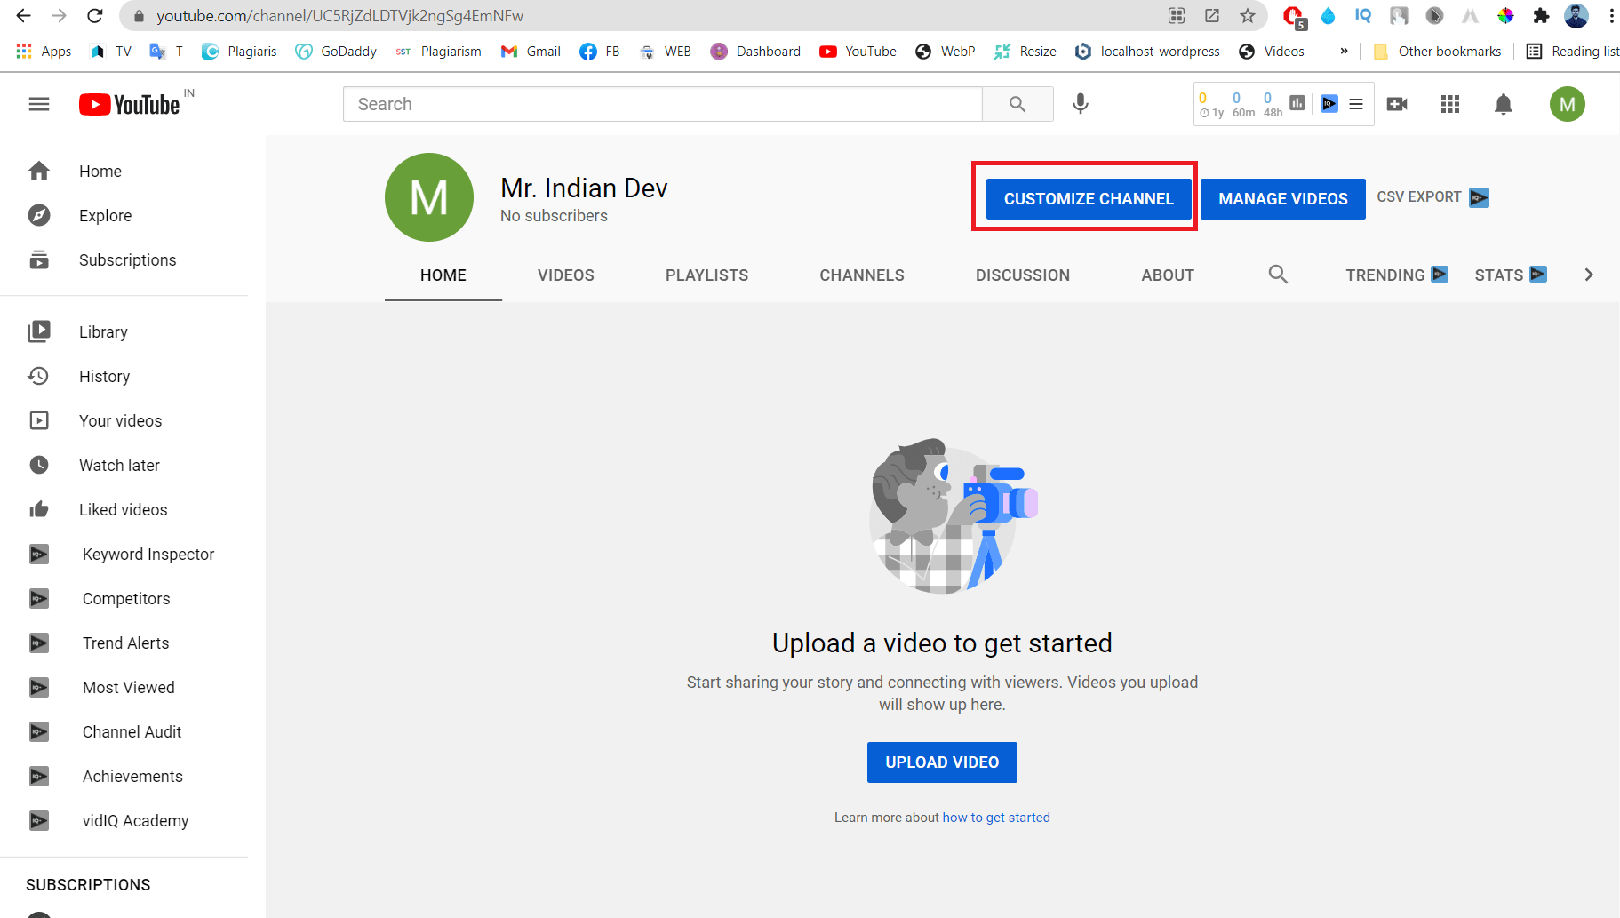1620x918 pixels.
Task: Open the YouTube home logo
Action: pos(132,104)
